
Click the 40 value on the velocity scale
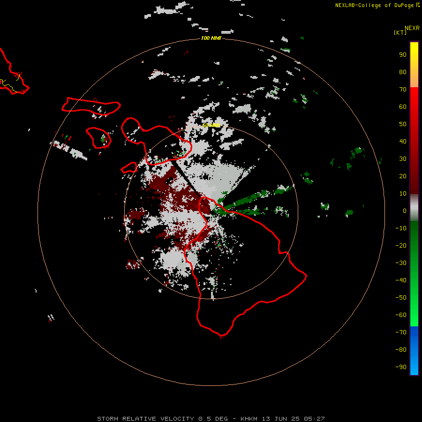[403, 142]
